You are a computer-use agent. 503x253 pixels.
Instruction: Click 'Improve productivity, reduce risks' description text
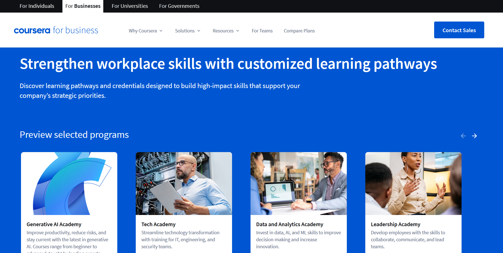click(x=67, y=241)
